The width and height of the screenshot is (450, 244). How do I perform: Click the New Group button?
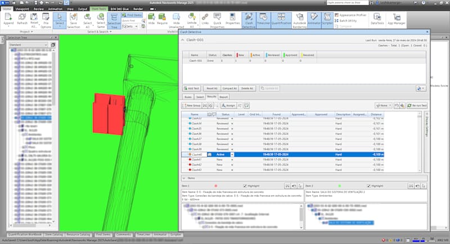[191, 106]
